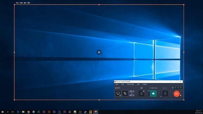Open the 캡처 menu in Movavi
203x114 pixels.
(117, 84)
